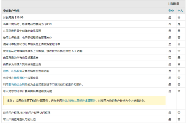This screenshot has width=186, height=126.
Task: Open the 推荐报价 link
Action: point(19,78)
